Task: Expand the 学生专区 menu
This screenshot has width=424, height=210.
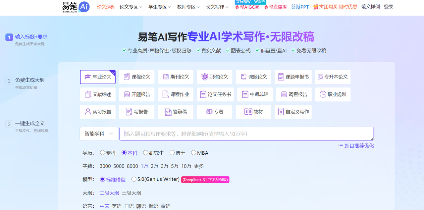Action: point(160,7)
